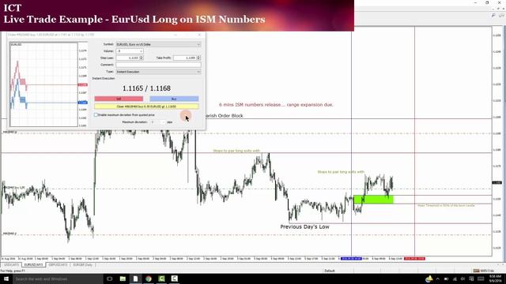Open the second Camtasia taskbar icon
Viewport: 506px width, 284px height.
pyautogui.click(x=174, y=278)
